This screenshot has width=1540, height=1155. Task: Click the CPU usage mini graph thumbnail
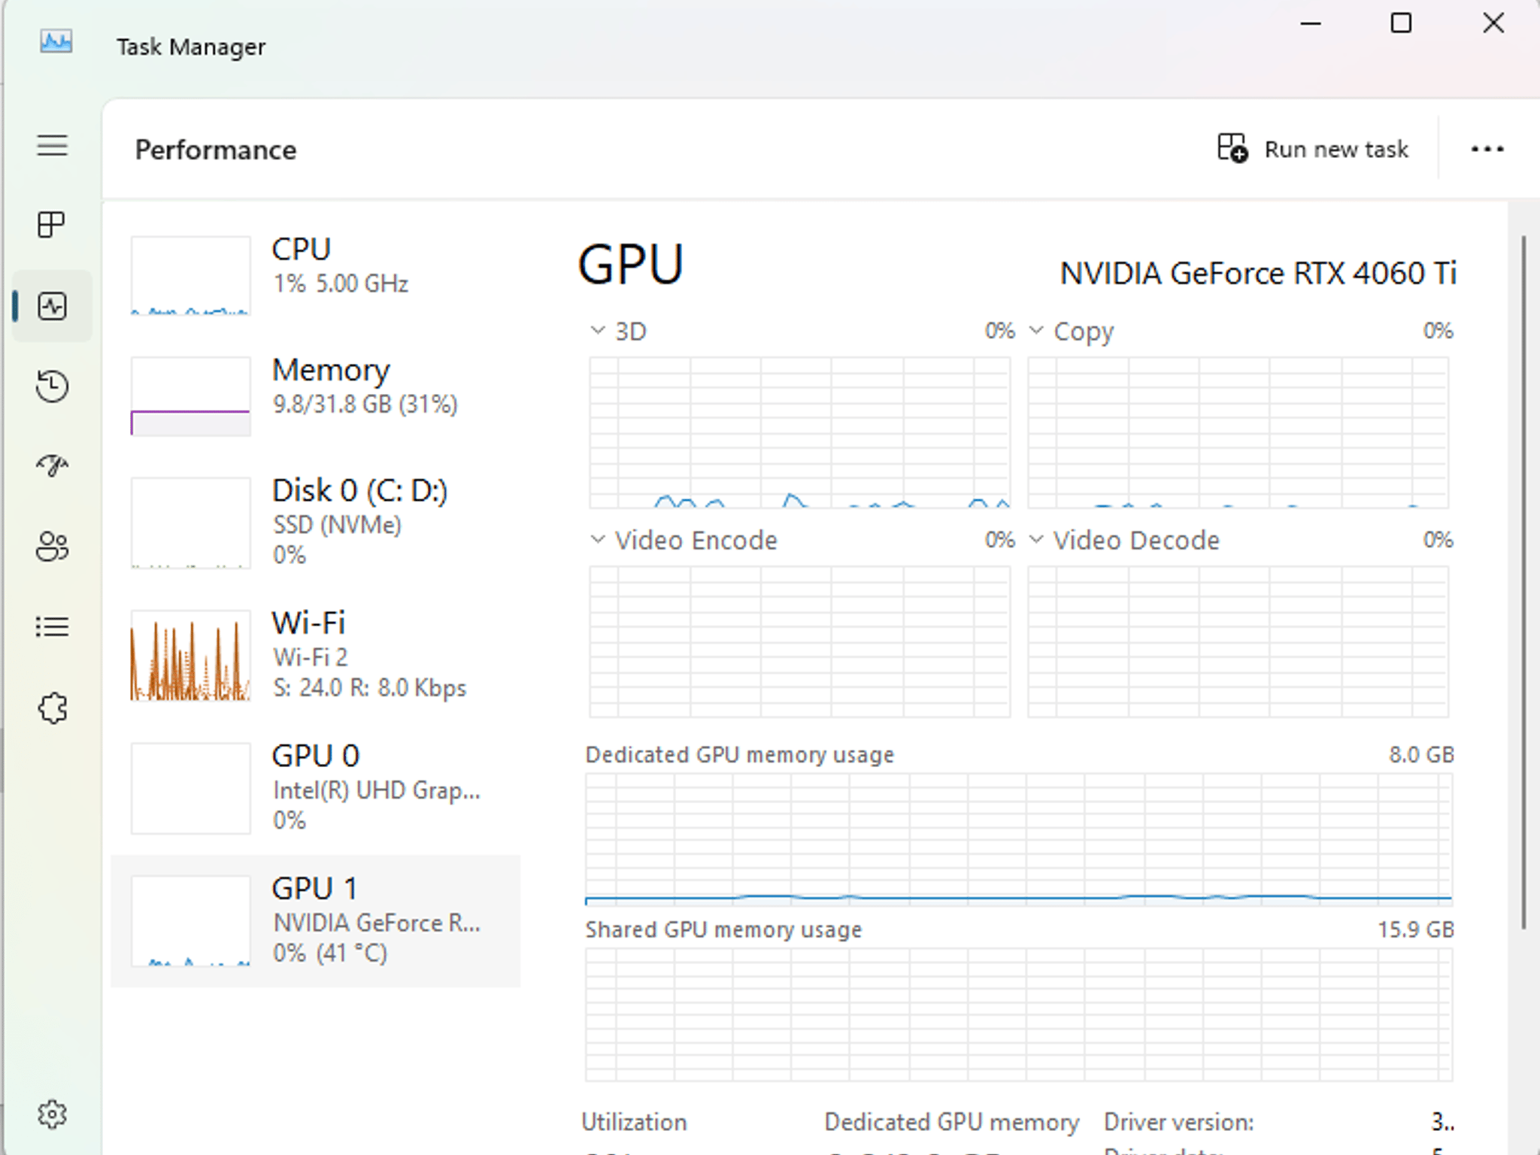[x=191, y=275]
